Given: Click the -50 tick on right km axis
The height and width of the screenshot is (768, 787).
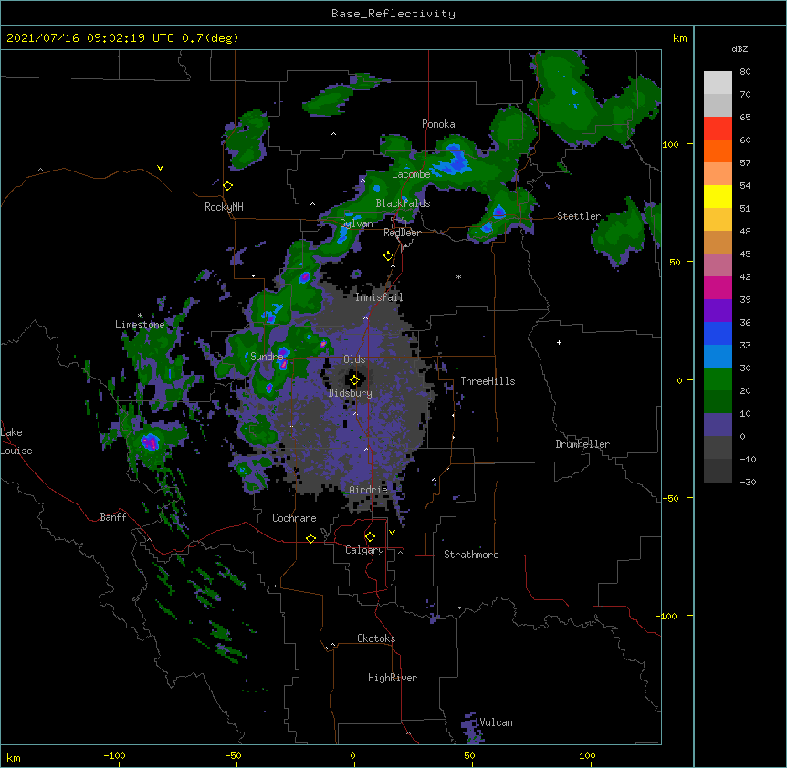Looking at the screenshot, I should [x=670, y=498].
